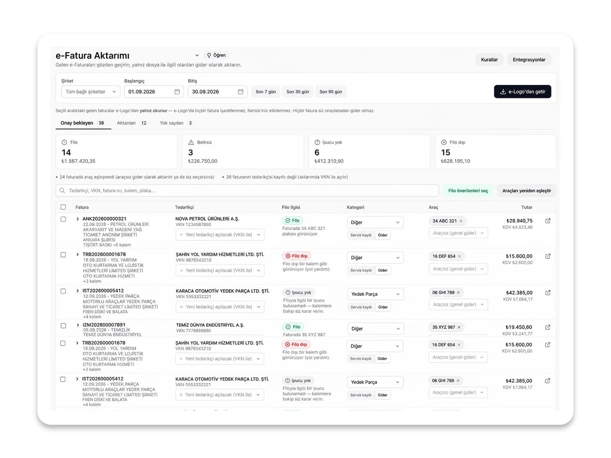
Task: Open external link for IZM202600007891 invoice
Action: [x=548, y=327]
